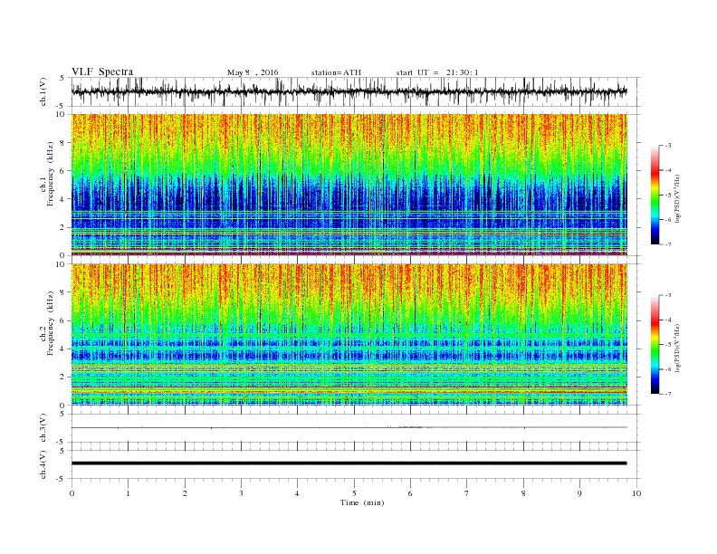The height and width of the screenshot is (554, 717).
Task: Select the ch.1 "Frequency (kHz)" axis label
Action: (50, 174)
